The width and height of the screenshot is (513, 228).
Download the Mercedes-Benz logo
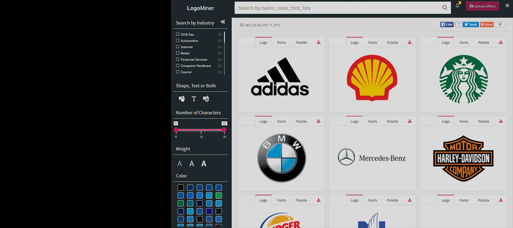click(x=410, y=121)
